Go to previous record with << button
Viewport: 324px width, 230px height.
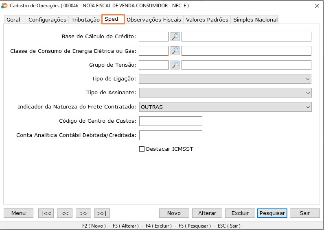click(65, 213)
